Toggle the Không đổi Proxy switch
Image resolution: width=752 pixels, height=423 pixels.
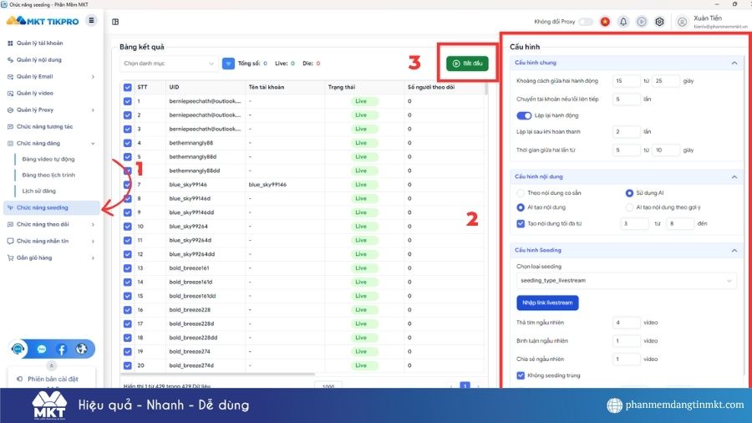click(586, 22)
